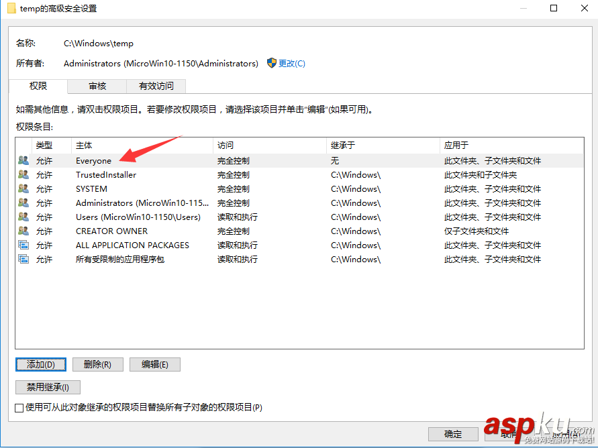Sort by the 类型 column header
This screenshot has height=448, width=598.
(x=52, y=145)
